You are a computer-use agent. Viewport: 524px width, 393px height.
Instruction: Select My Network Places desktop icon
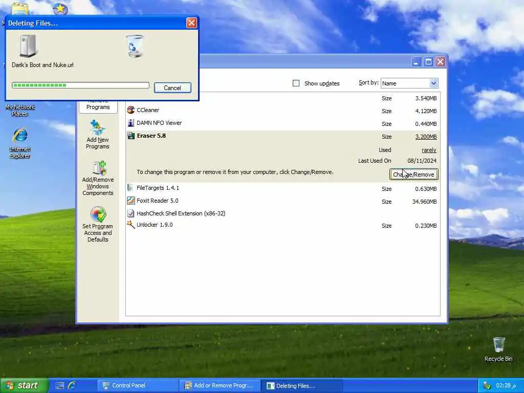[20, 111]
